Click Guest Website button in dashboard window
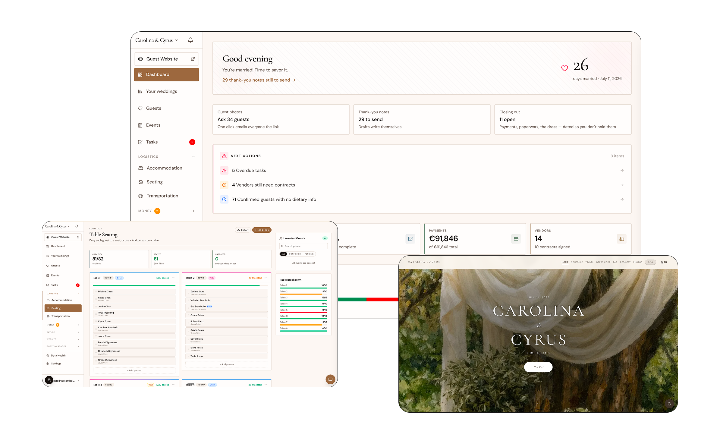The width and height of the screenshot is (720, 444). 166,59
